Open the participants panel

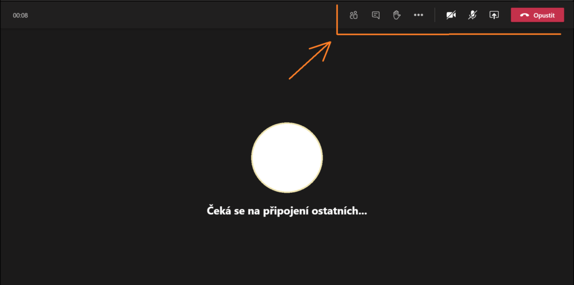(x=354, y=15)
